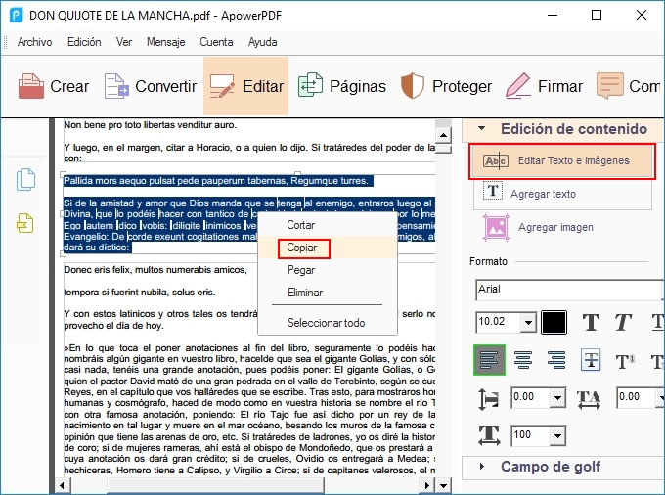Choose Eliminar from context menu
This screenshot has height=495, width=665.
pos(328,292)
